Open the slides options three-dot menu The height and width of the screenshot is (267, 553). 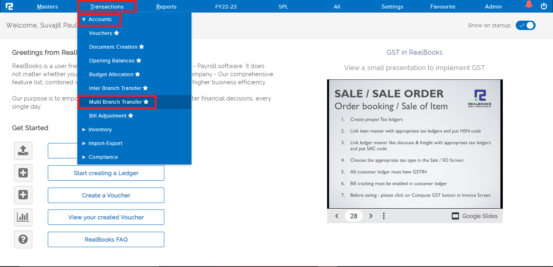point(384,216)
